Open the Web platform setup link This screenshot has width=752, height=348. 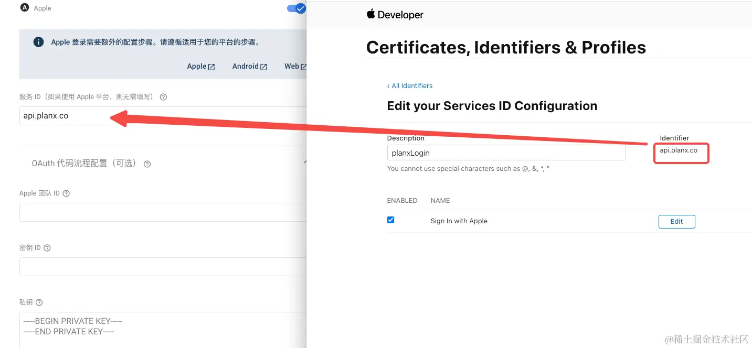click(295, 66)
